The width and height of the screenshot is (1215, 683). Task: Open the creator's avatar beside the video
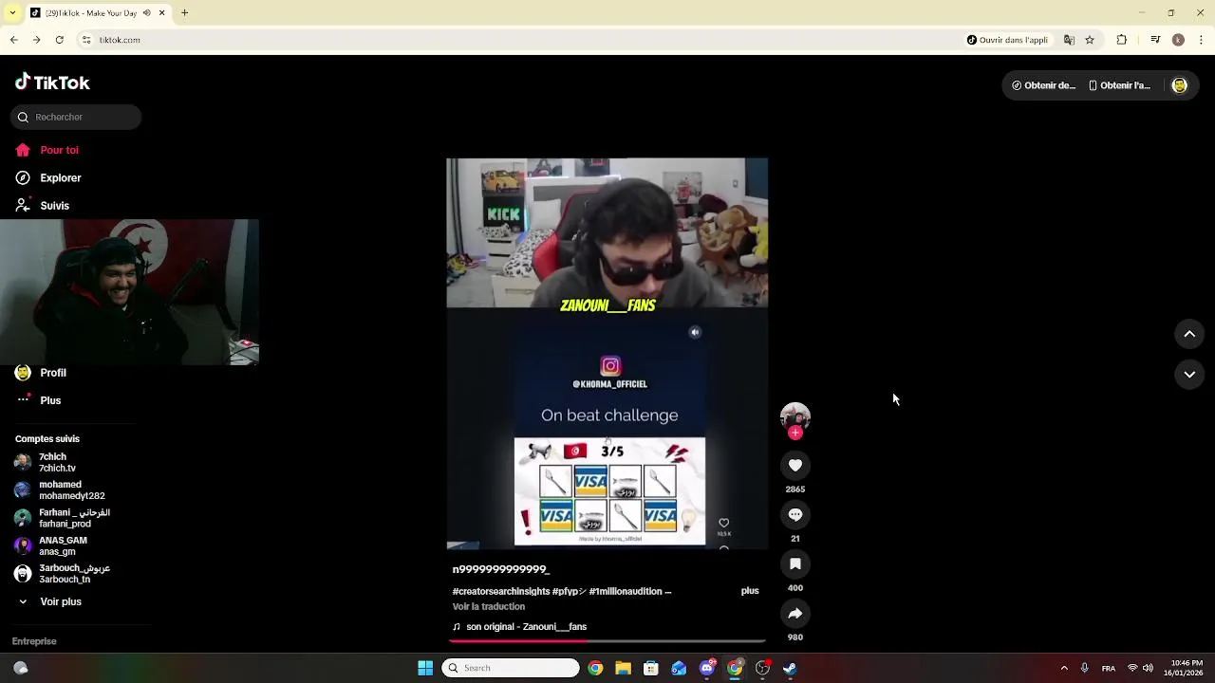(x=795, y=416)
